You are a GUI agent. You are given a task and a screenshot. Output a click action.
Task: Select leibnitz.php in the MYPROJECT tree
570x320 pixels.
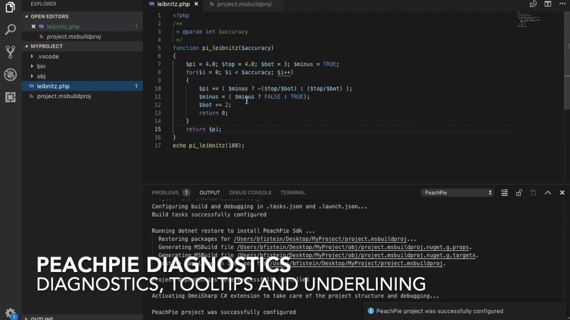pyautogui.click(x=82, y=86)
